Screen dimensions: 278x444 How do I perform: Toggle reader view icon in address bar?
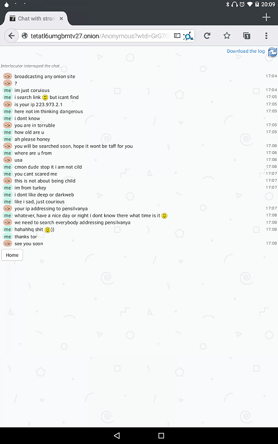coord(177,36)
